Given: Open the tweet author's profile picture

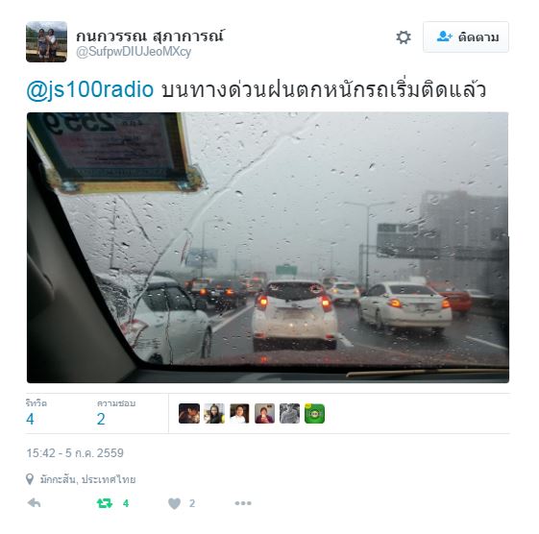Looking at the screenshot, I should [46, 41].
